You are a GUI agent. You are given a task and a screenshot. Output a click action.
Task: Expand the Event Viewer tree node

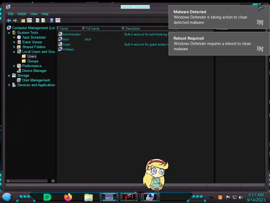tap(14, 42)
